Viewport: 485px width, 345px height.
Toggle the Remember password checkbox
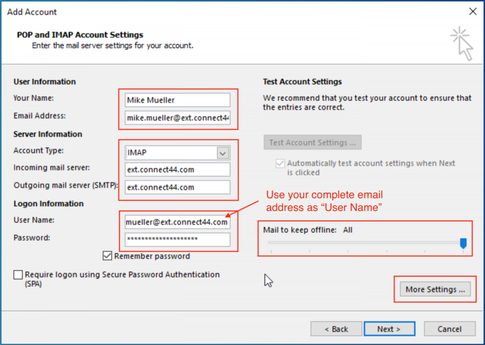tap(107, 256)
